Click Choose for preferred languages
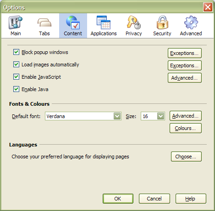This screenshot has width=215, height=211. pyautogui.click(x=186, y=157)
